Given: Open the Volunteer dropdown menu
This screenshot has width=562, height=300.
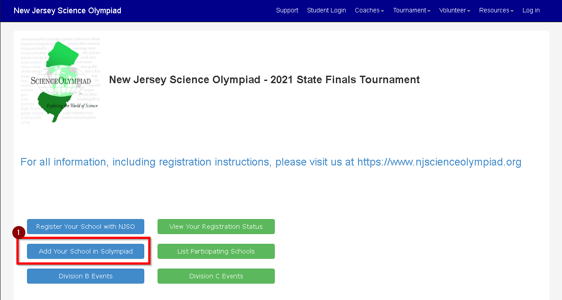Looking at the screenshot, I should coord(455,10).
